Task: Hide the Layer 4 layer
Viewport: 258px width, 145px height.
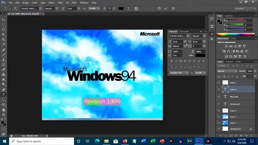Action: [x=218, y=111]
